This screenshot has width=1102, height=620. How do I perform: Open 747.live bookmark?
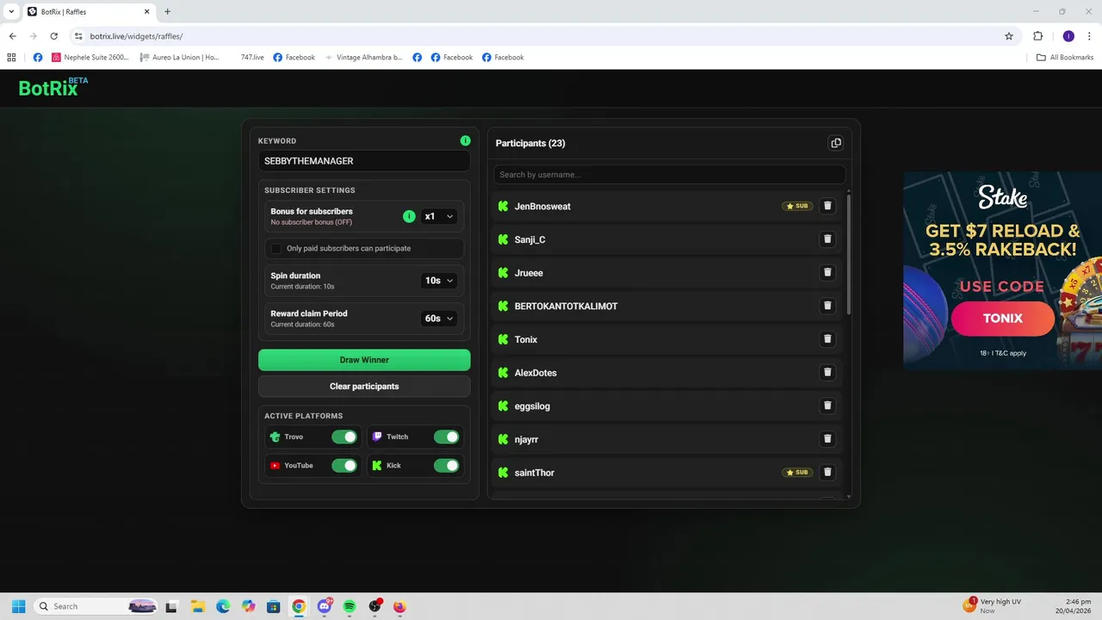252,58
